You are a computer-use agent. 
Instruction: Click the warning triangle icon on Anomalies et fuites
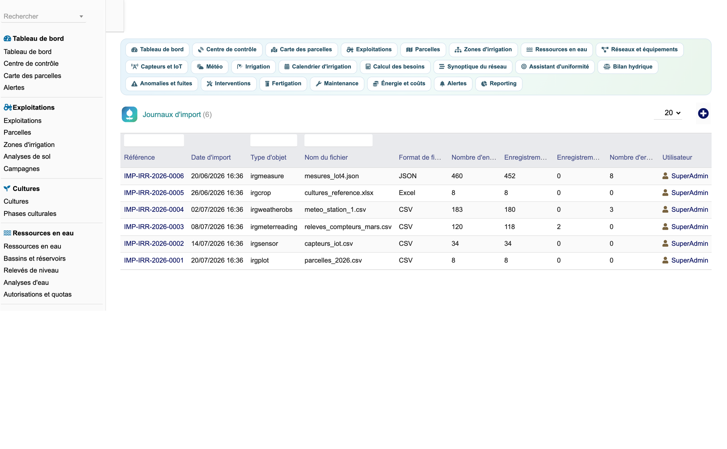click(x=134, y=84)
